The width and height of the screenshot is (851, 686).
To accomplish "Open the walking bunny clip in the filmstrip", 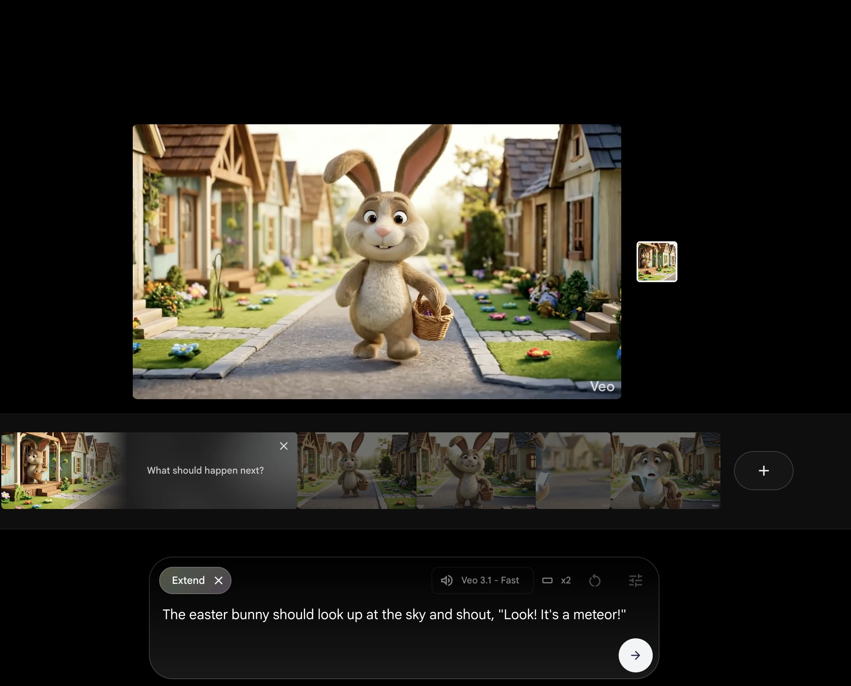I will coord(357,471).
